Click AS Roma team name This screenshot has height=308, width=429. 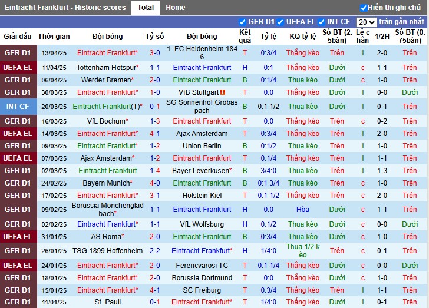click(107, 237)
